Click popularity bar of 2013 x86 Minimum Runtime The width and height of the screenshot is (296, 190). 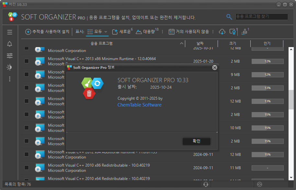coord(267,61)
